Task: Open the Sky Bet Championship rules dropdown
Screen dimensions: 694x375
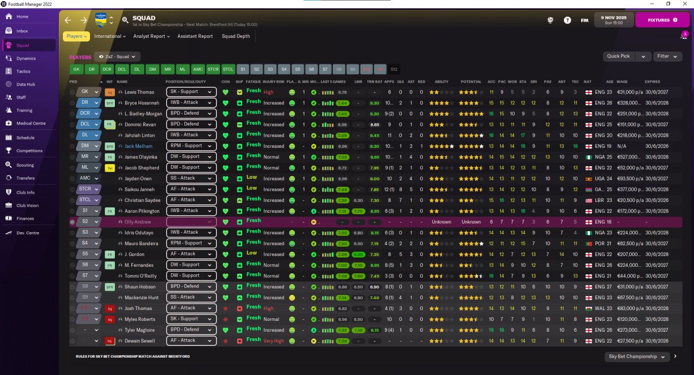Action: [637, 357]
